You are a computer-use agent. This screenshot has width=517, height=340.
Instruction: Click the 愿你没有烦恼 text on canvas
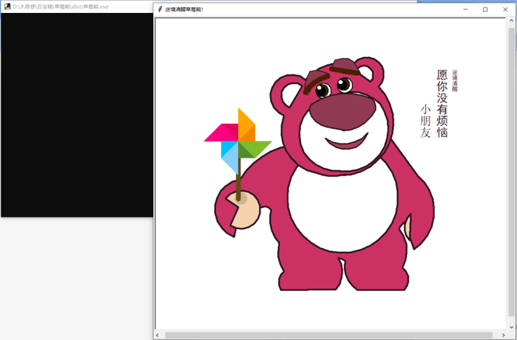point(442,103)
